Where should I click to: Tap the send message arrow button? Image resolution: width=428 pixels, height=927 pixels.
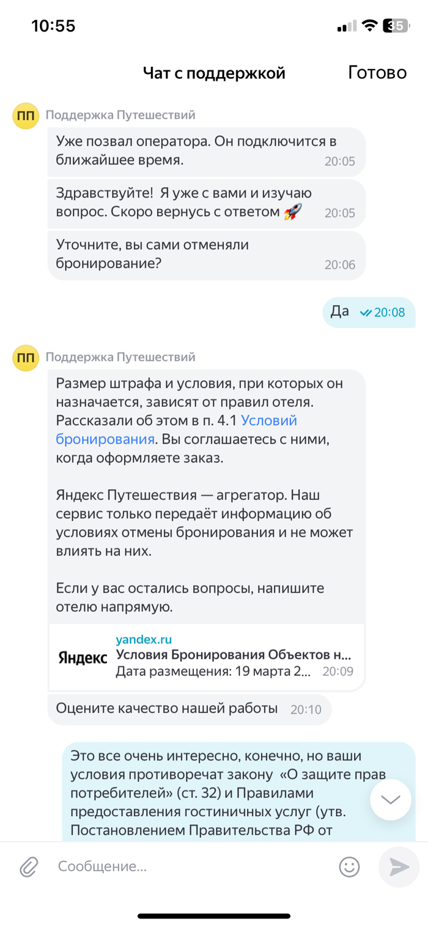coord(399,867)
